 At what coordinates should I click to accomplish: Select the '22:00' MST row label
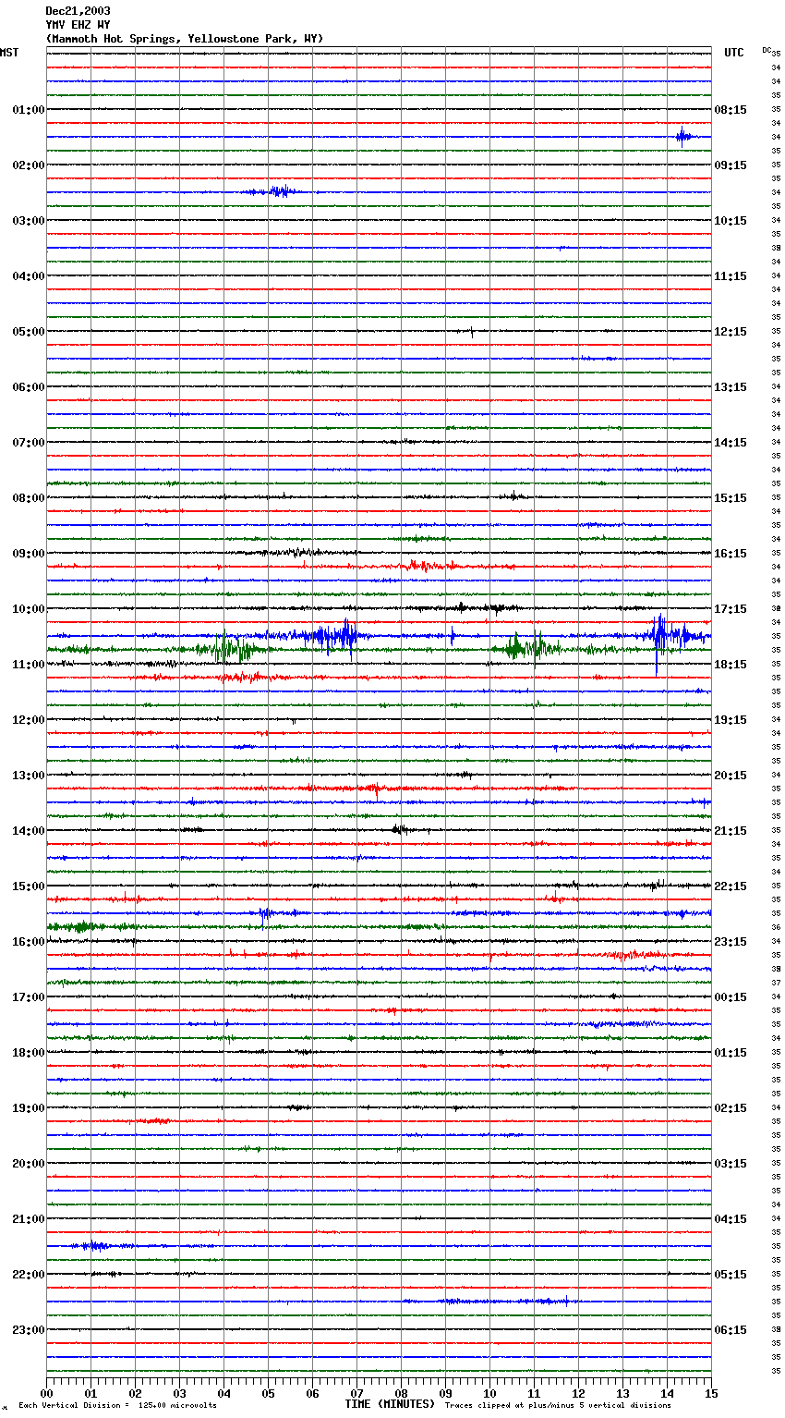(x=28, y=1275)
